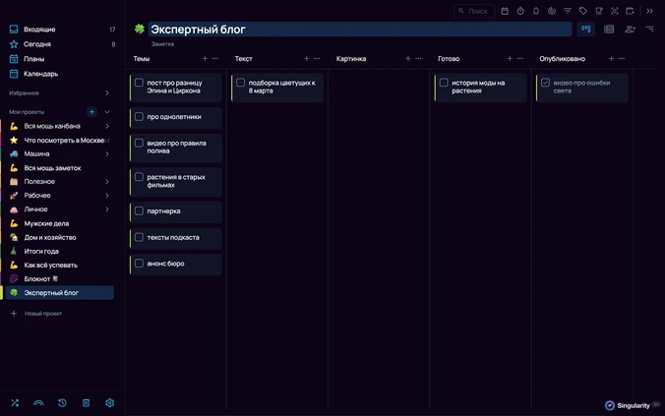Open the stopwatch timer icon
The width and height of the screenshot is (665, 416).
(520, 11)
